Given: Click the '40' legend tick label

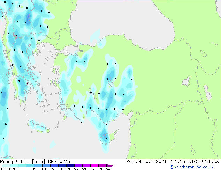Looking at the screenshot, I should pos(92,169).
